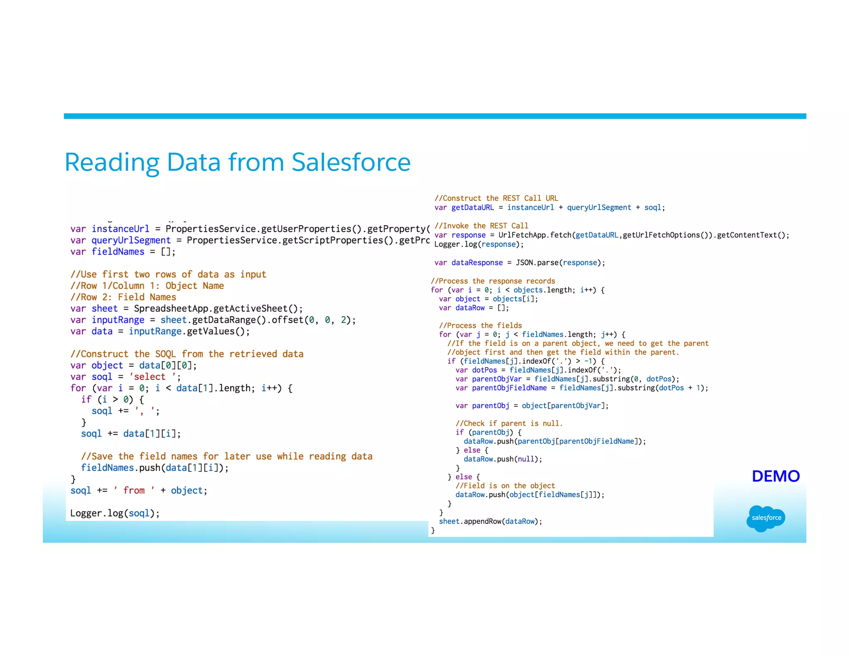Click the comment //Field is on the object
Screen dimensions: 849x656
tap(505, 486)
